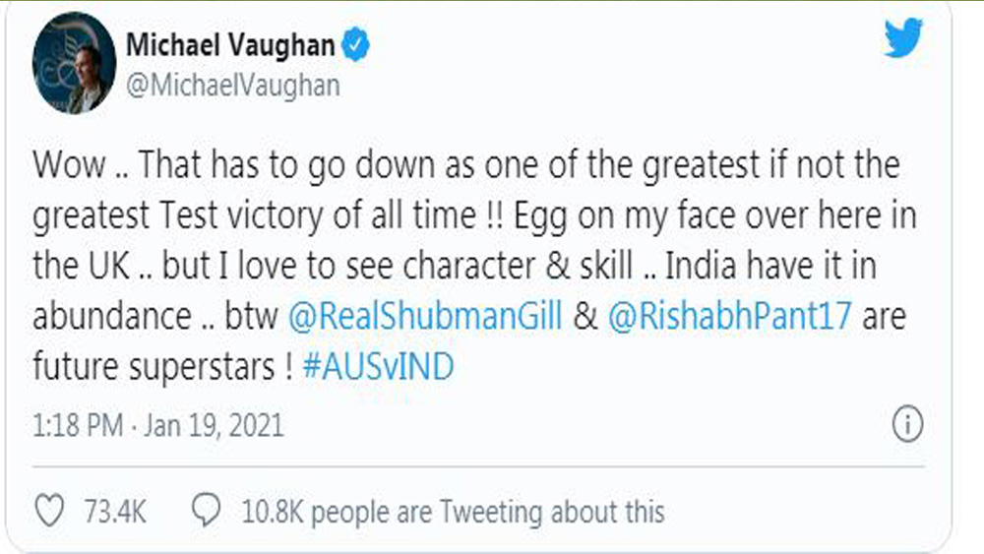Screen dimensions: 984x554
Task: Click the blue verified badge
Action: tap(355, 46)
